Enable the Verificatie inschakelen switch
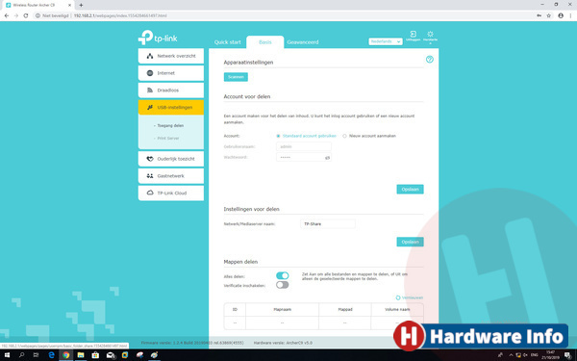The image size is (577, 361). pos(282,285)
